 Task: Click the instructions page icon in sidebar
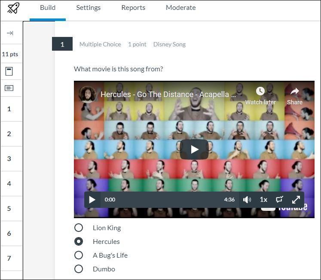[9, 71]
